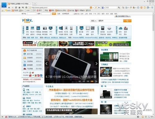Open the 支付宝 bookmark

(x=71, y=11)
